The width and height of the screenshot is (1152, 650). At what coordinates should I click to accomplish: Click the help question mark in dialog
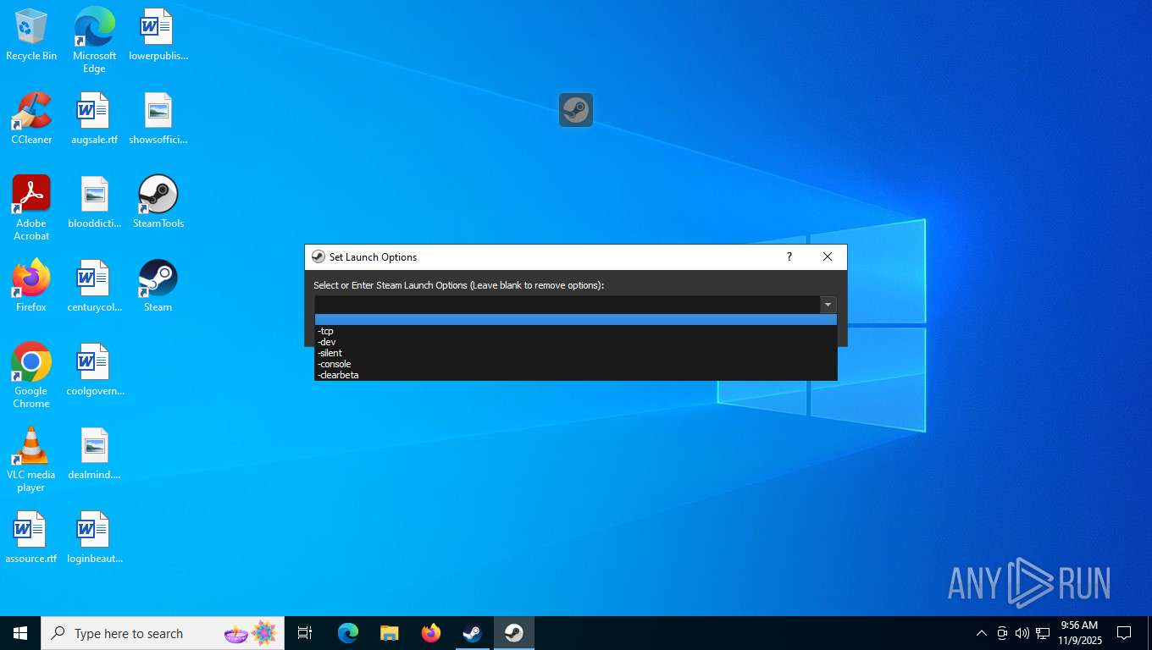789,257
